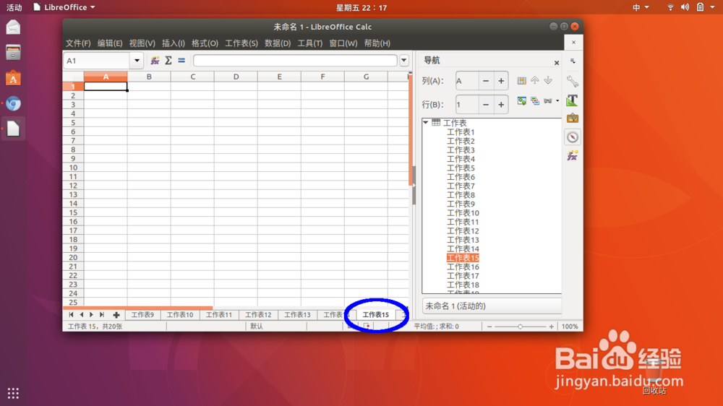The image size is (723, 406).
Task: Click the zoom out minus icon
Action: click(489, 327)
